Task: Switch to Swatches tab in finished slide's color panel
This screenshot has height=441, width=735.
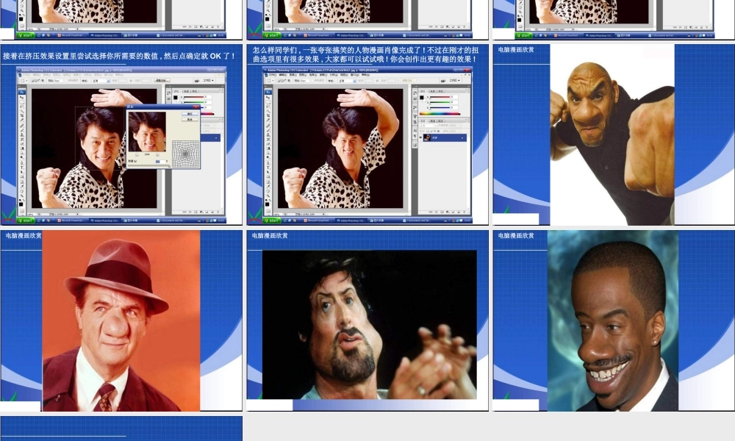Action: click(433, 91)
